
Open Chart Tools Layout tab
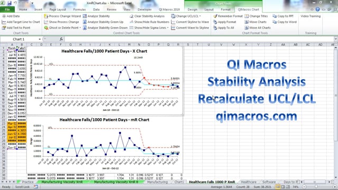coord(209,9)
